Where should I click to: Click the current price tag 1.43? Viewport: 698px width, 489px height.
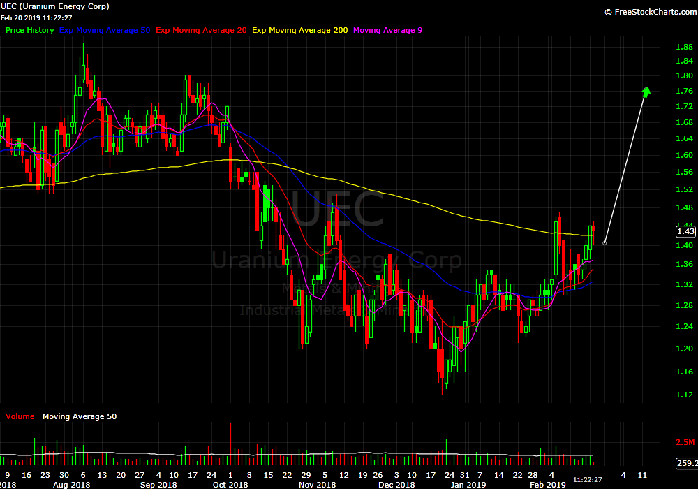(x=685, y=231)
